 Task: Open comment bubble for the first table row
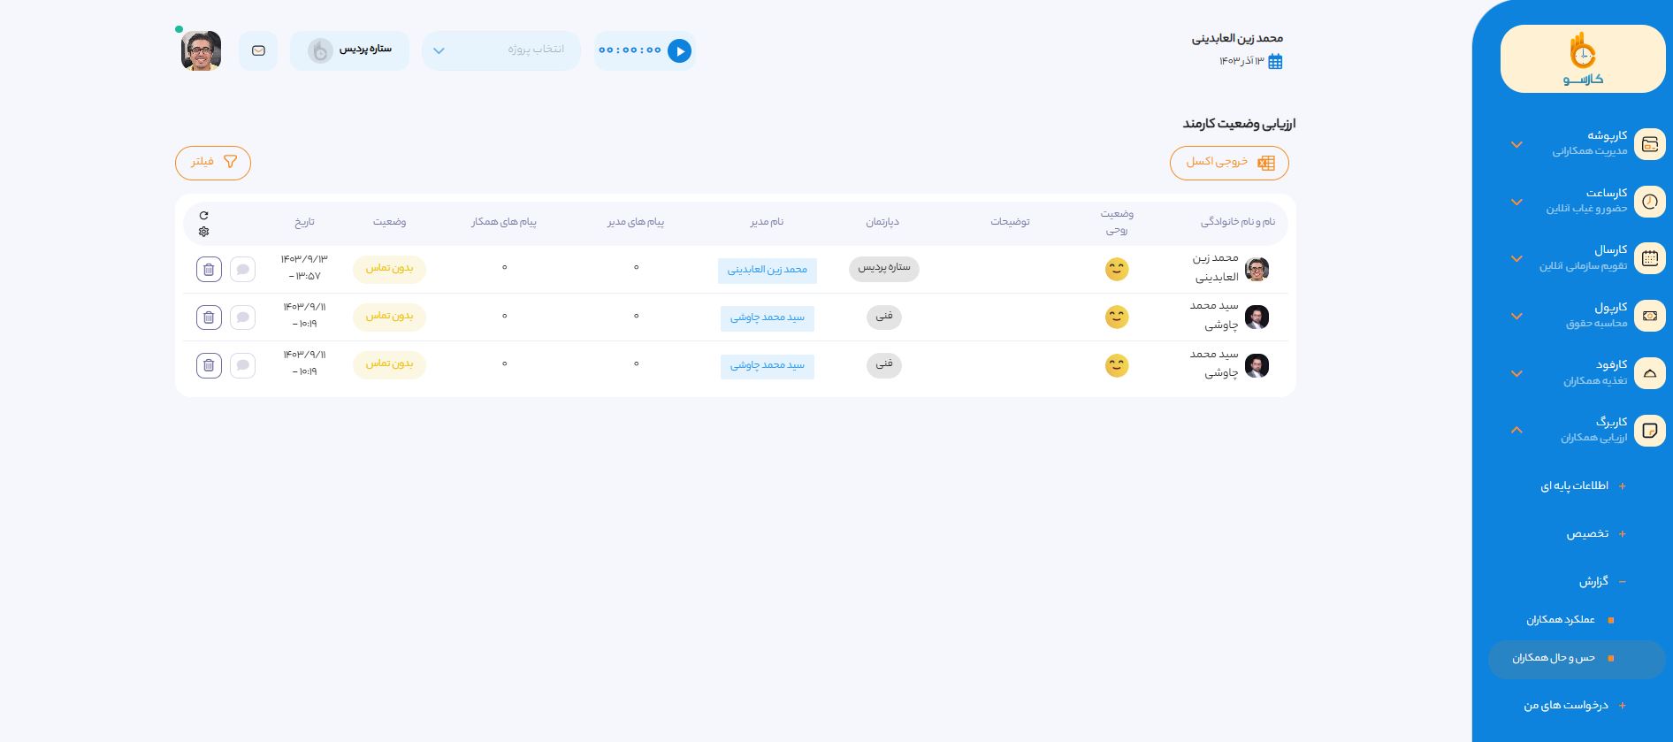(x=242, y=270)
